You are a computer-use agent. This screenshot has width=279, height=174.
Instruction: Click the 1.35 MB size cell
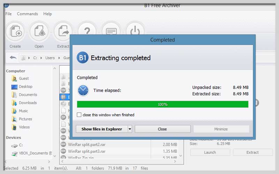click(x=170, y=151)
